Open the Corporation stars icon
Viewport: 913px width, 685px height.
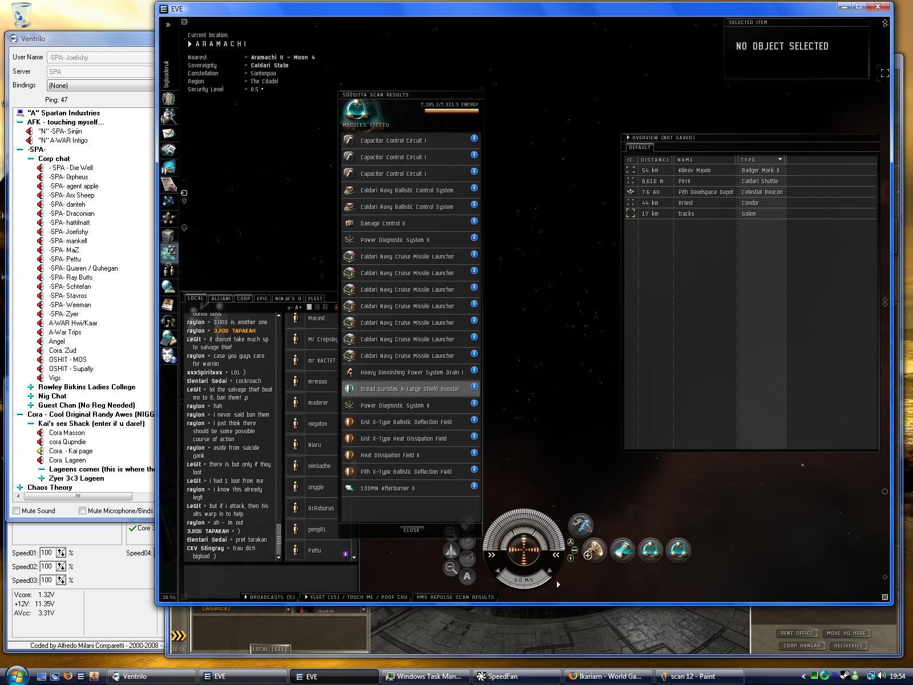(x=168, y=218)
